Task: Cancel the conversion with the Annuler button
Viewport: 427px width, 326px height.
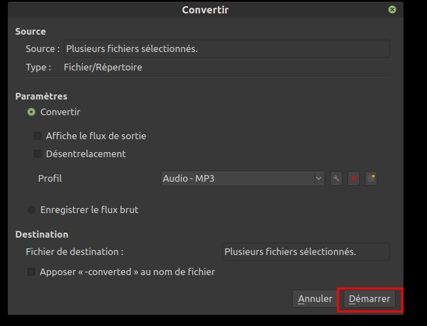Action: click(x=315, y=299)
